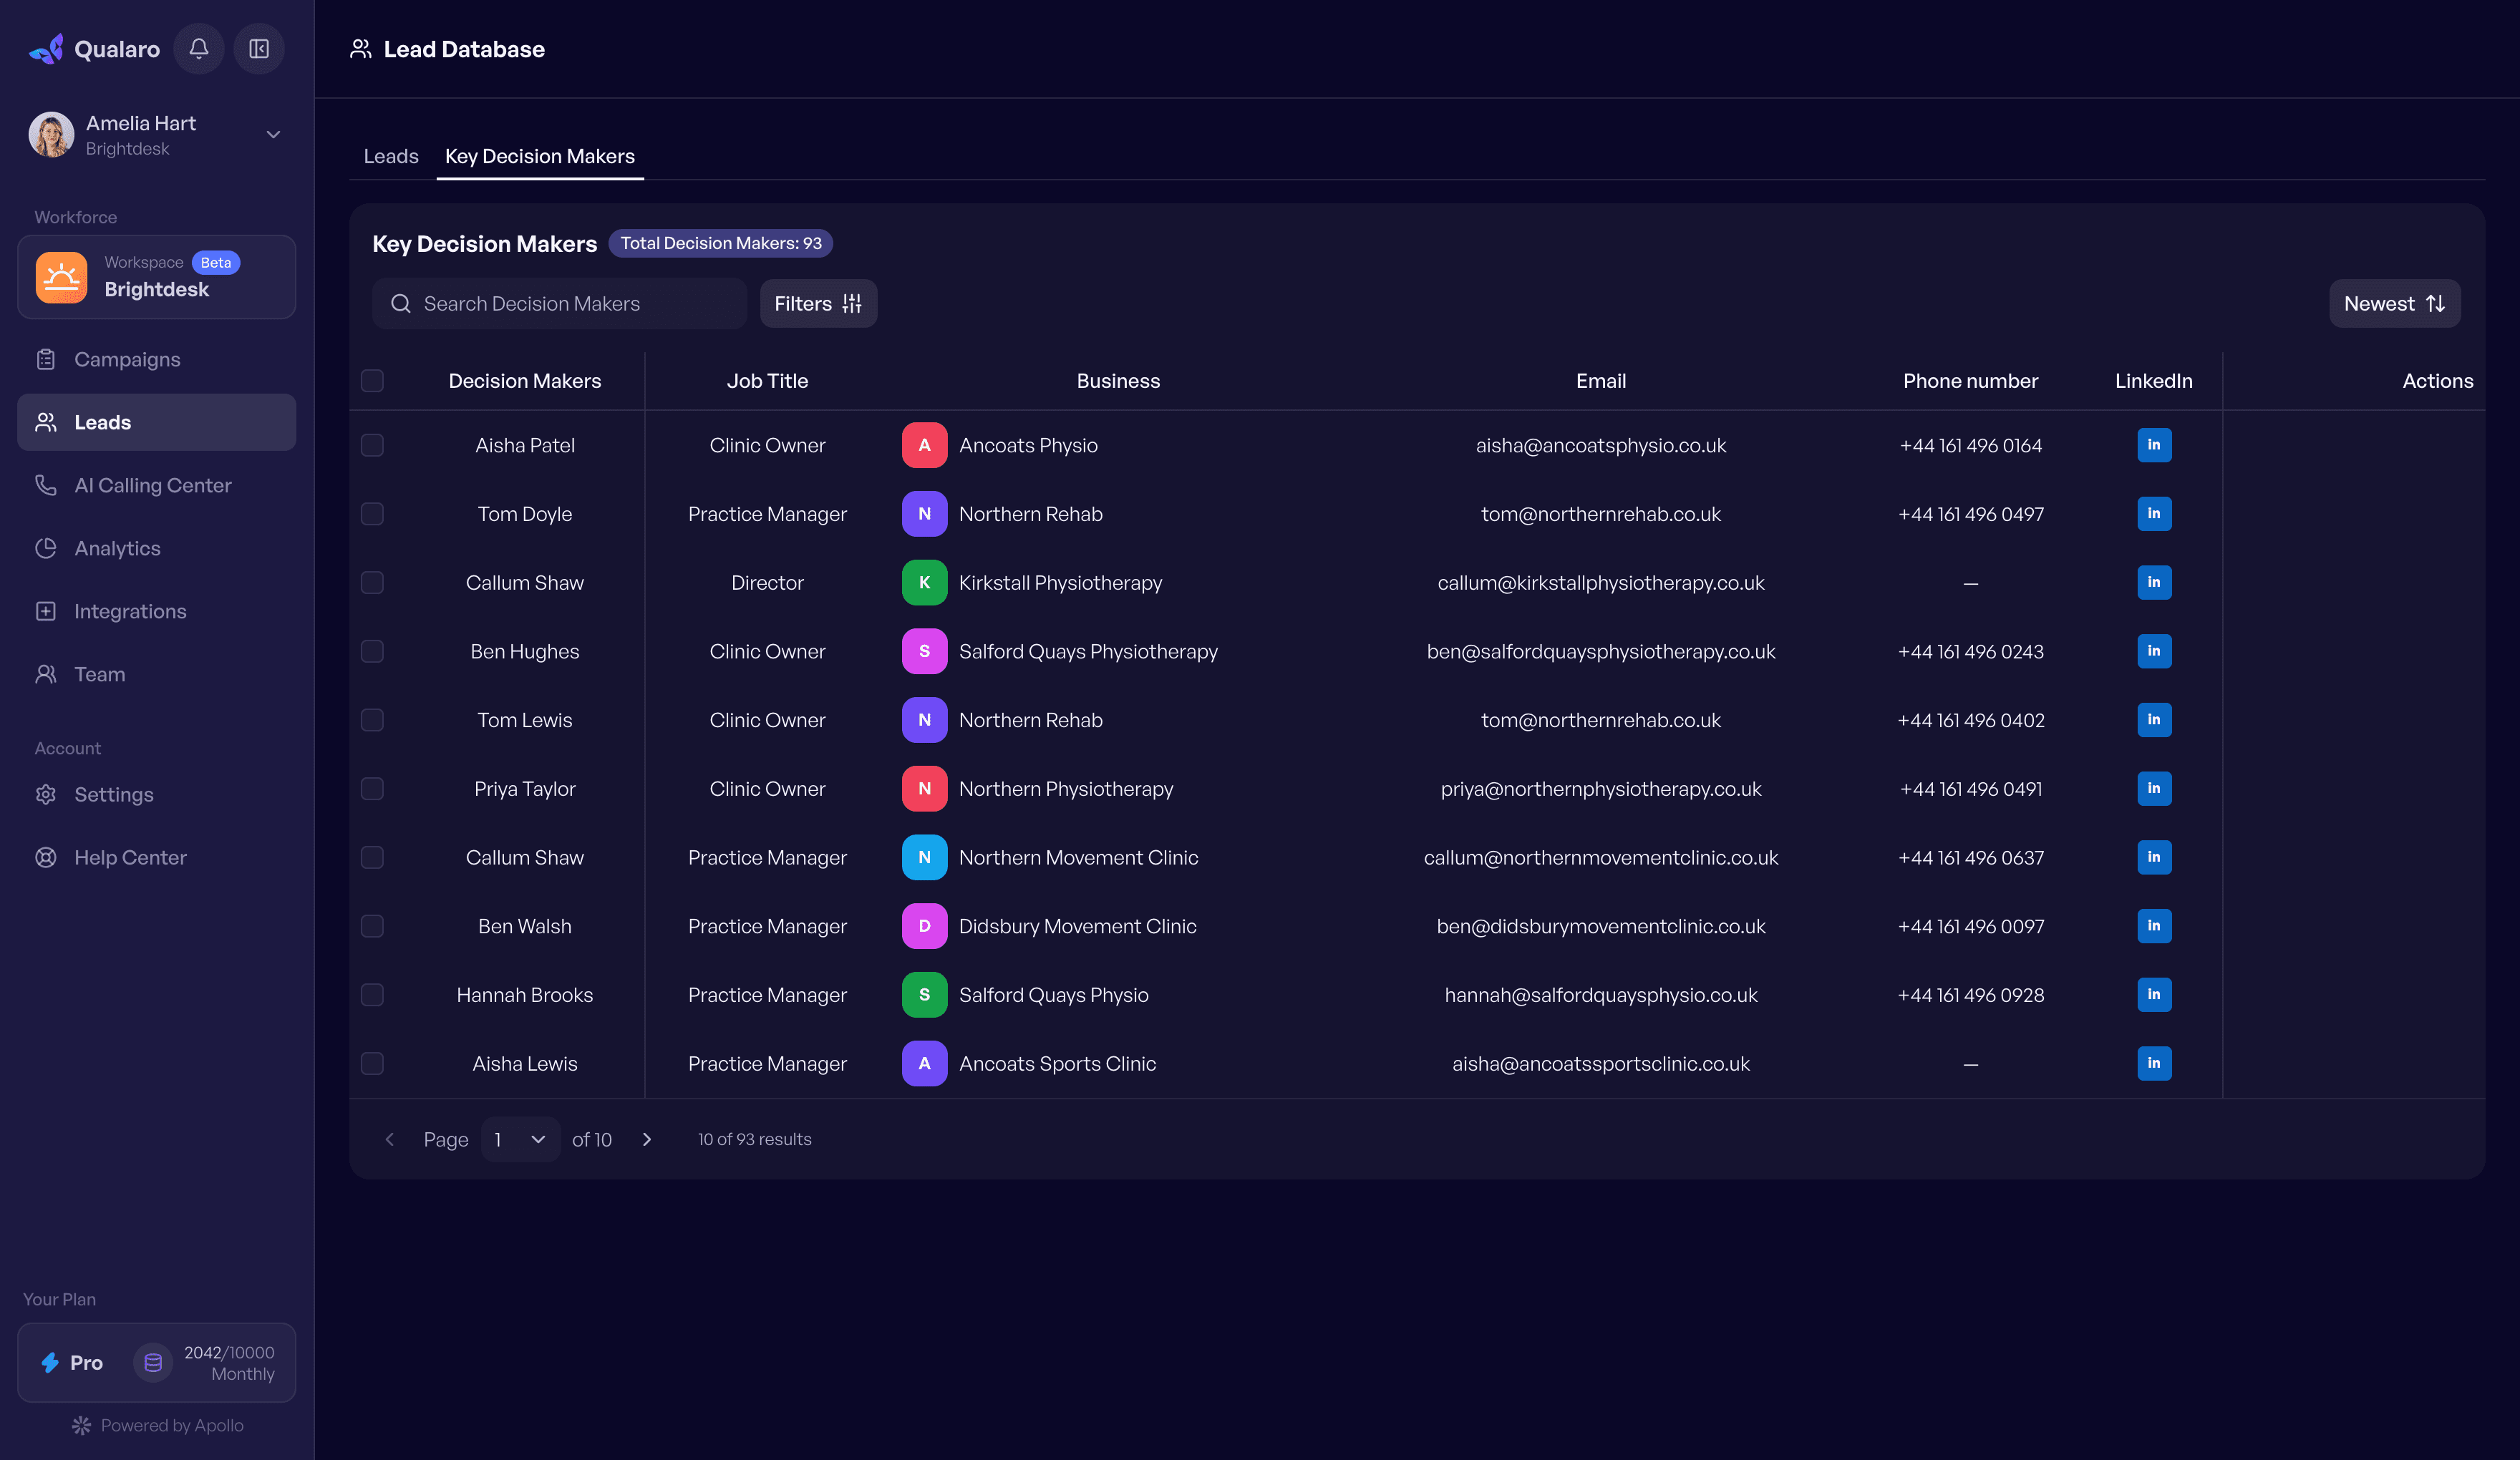The width and height of the screenshot is (2520, 1460).
Task: Click the search magnifier icon
Action: (401, 304)
